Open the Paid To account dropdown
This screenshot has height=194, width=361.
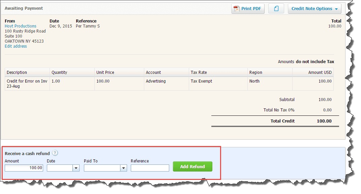(123, 168)
